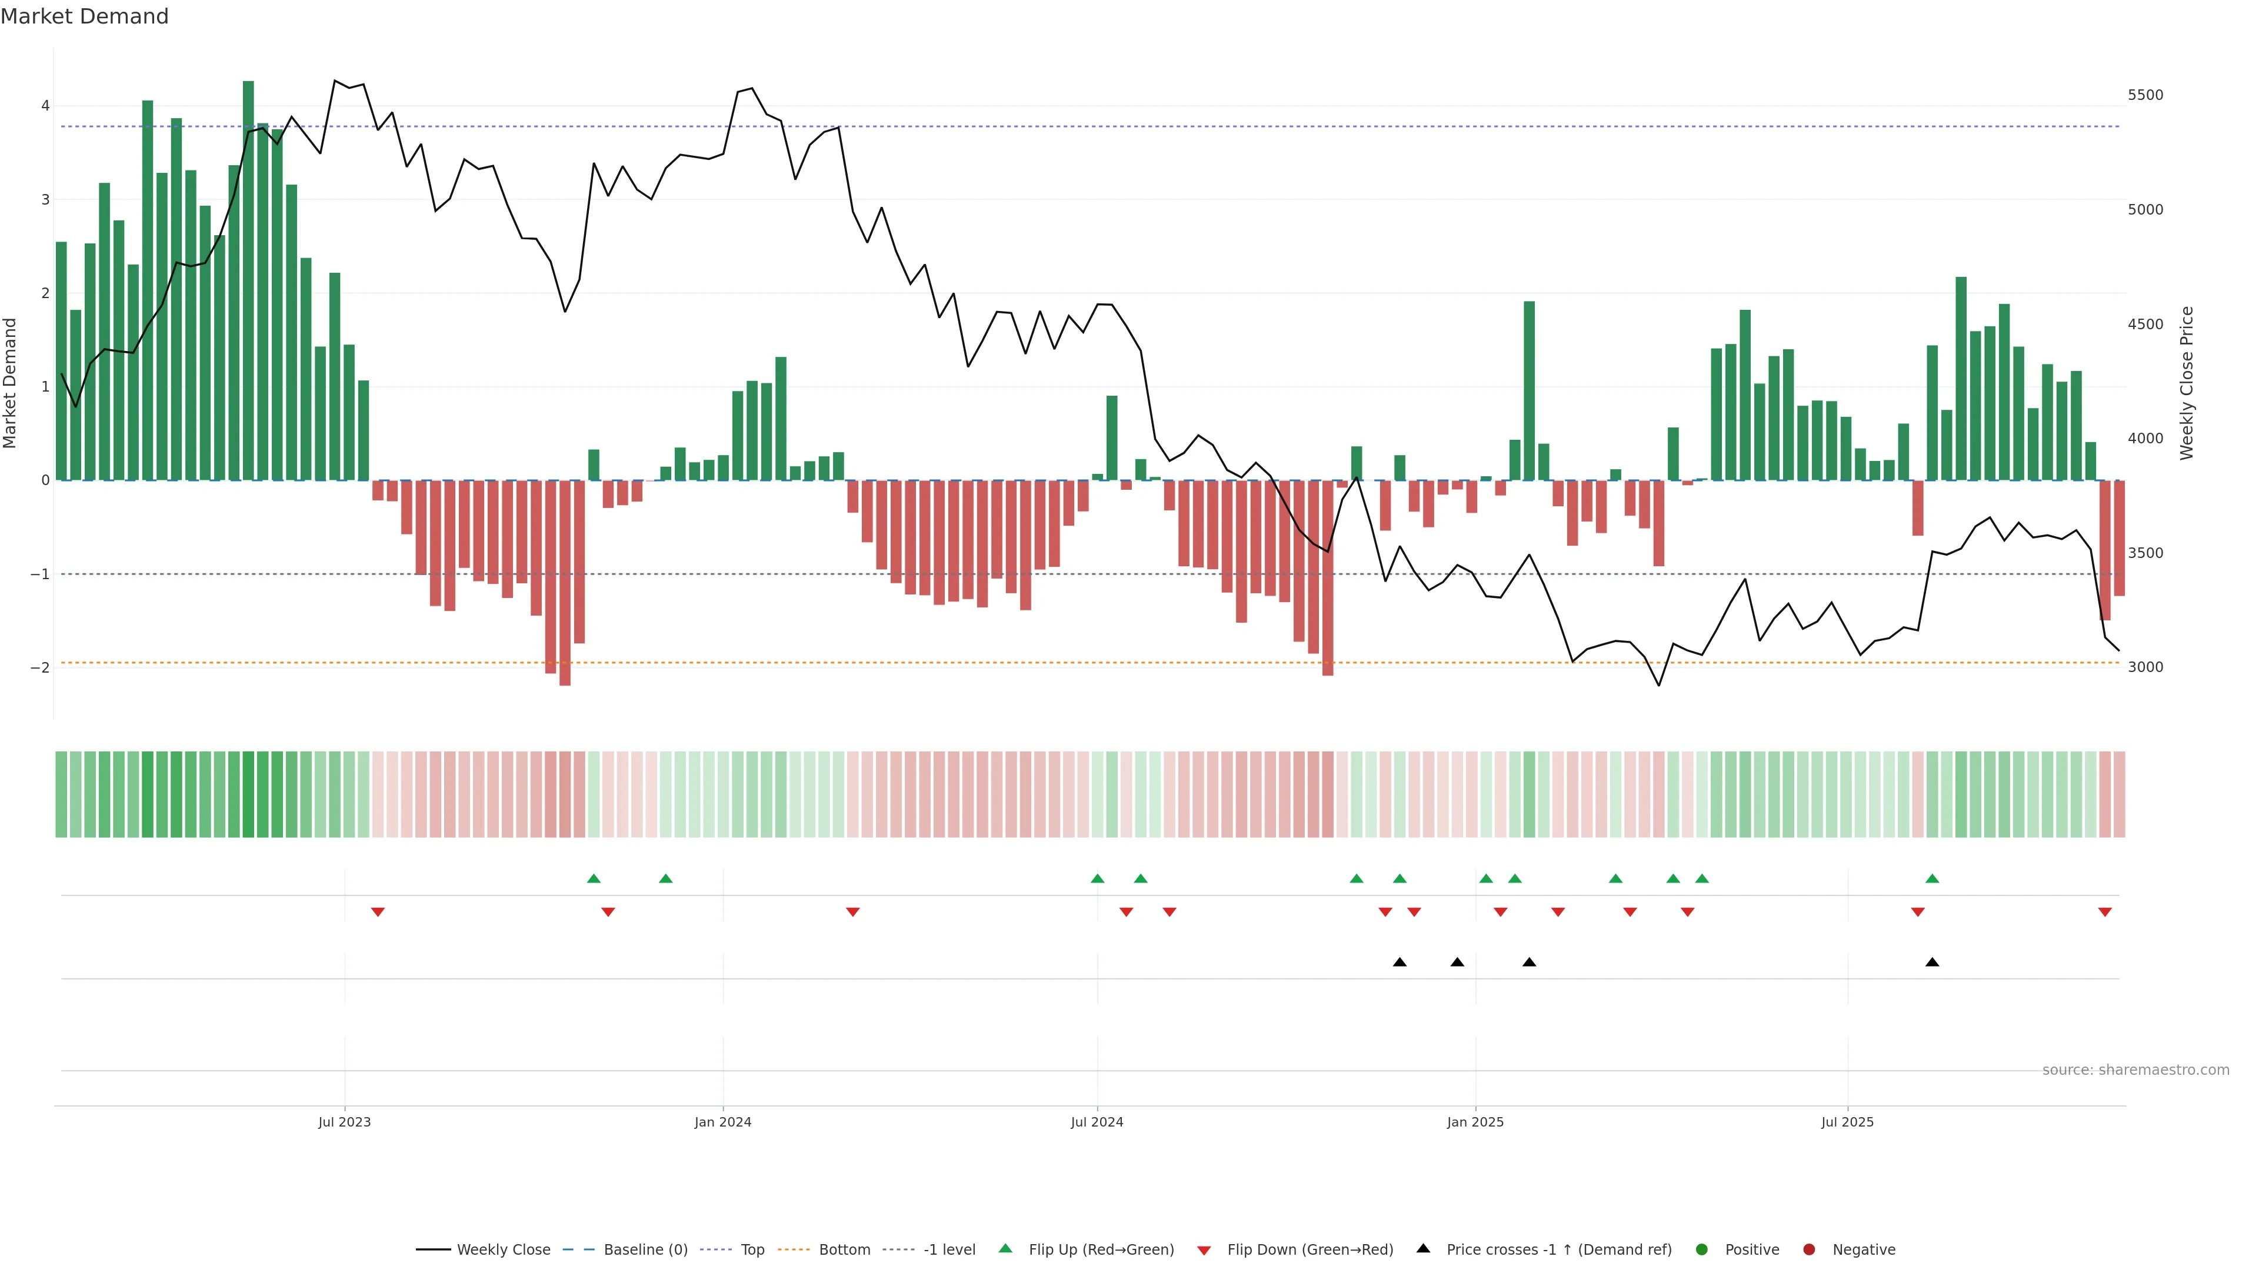
Task: Click the Market Demand chart title
Action: [84, 16]
